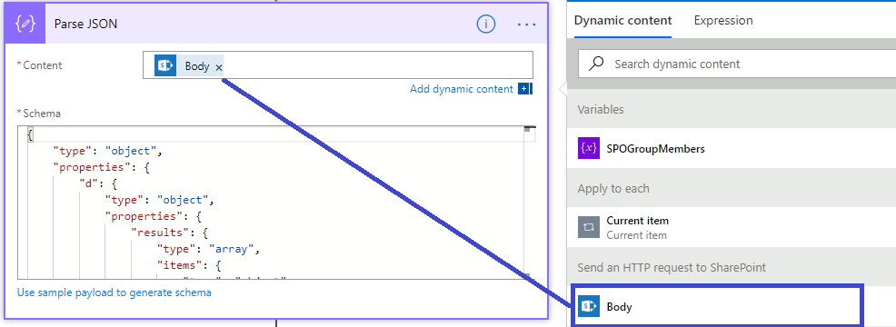Click the "type": "array" schema line
The height and width of the screenshot is (327, 896).
tap(209, 249)
